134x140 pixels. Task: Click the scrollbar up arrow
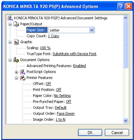click(x=126, y=18)
